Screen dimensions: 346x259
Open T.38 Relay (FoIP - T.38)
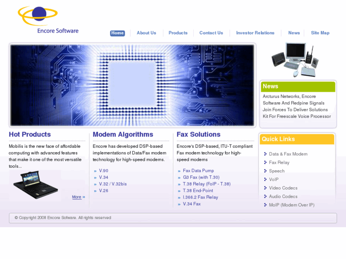pos(207,184)
